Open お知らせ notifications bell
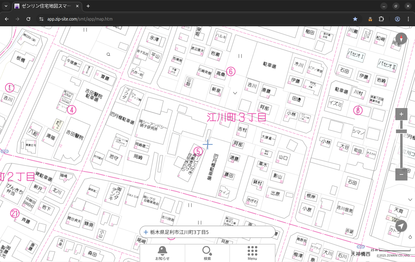 162,253
